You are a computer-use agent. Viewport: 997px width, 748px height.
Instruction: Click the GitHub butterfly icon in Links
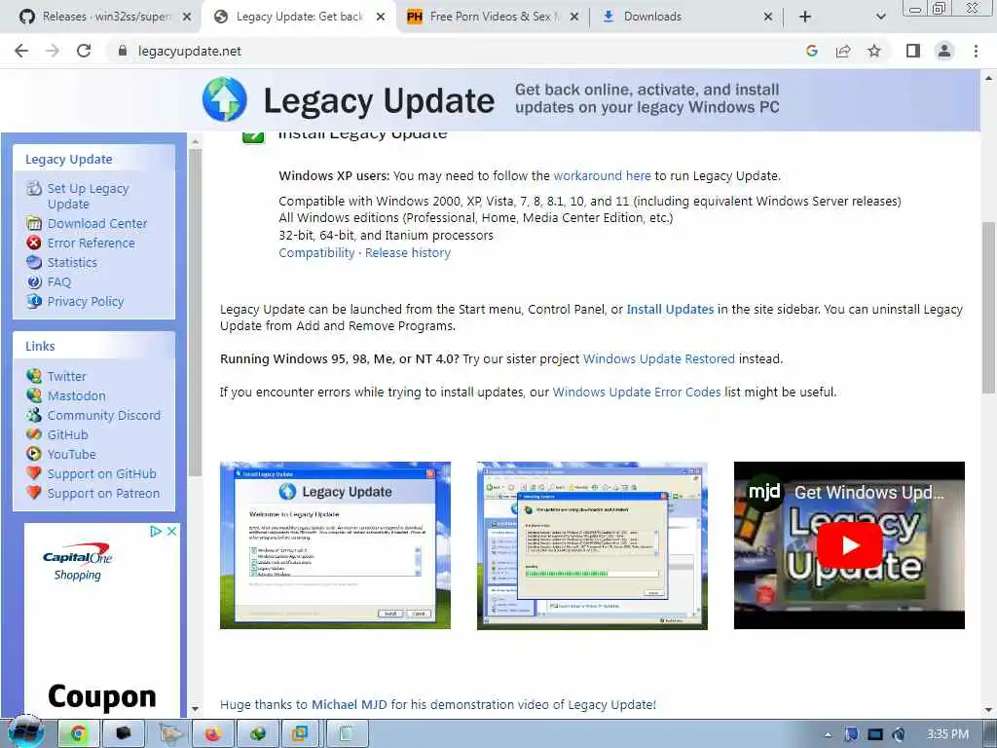pyautogui.click(x=34, y=434)
